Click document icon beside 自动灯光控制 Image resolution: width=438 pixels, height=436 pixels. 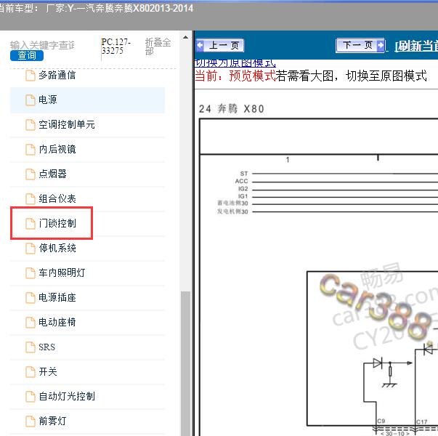click(x=31, y=396)
